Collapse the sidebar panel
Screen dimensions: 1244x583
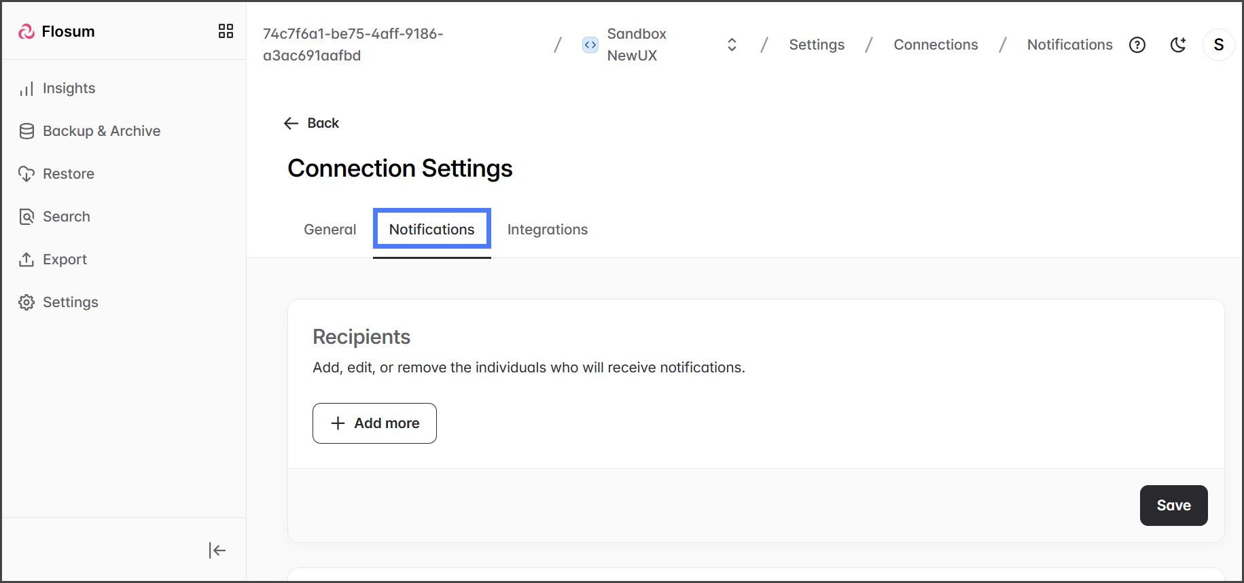point(217,550)
